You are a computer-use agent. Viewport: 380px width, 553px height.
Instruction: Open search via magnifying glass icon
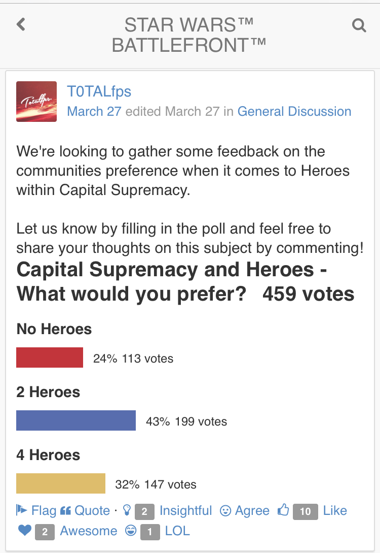(359, 25)
